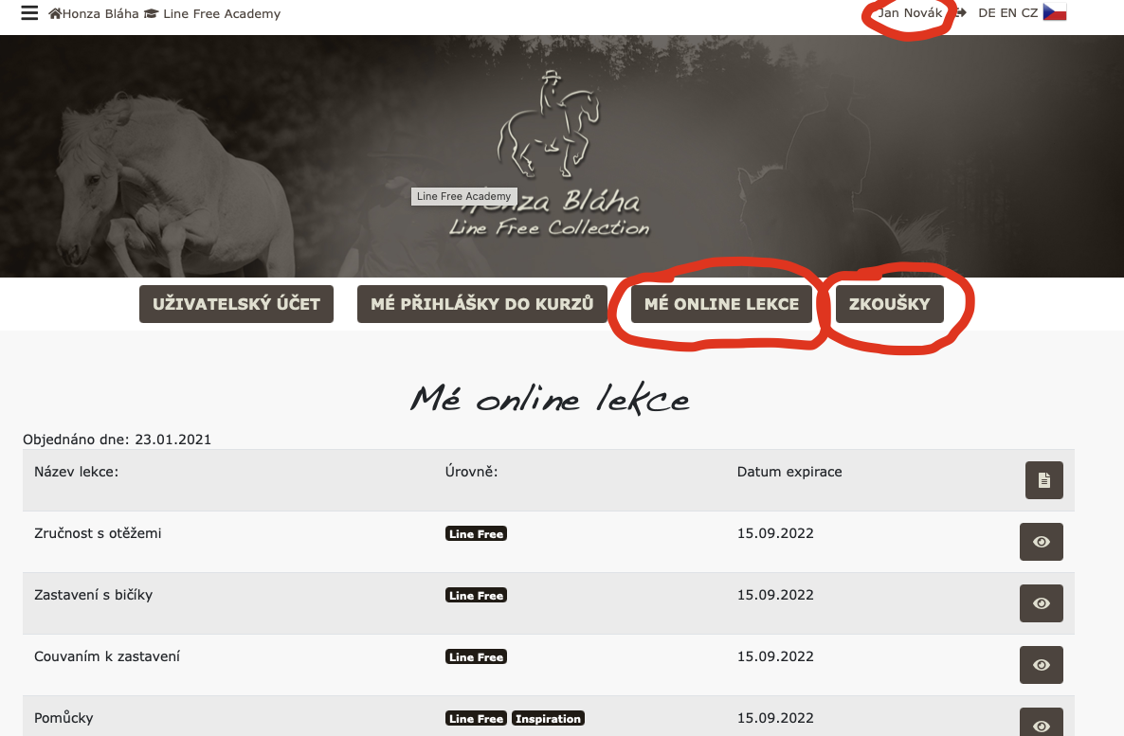Switch language to EN
1124x736 pixels.
point(1008,13)
